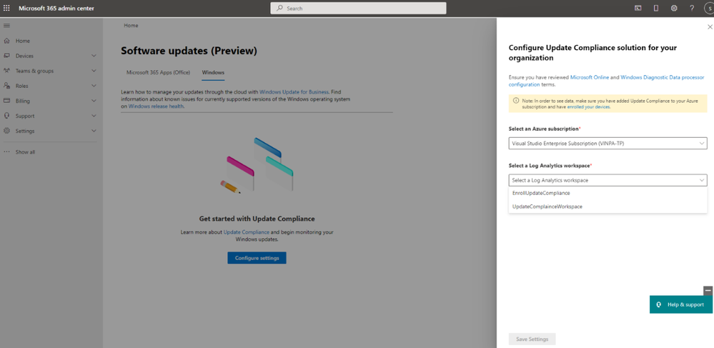Switch to the Windows tab
This screenshot has height=348, width=714.
coord(213,72)
